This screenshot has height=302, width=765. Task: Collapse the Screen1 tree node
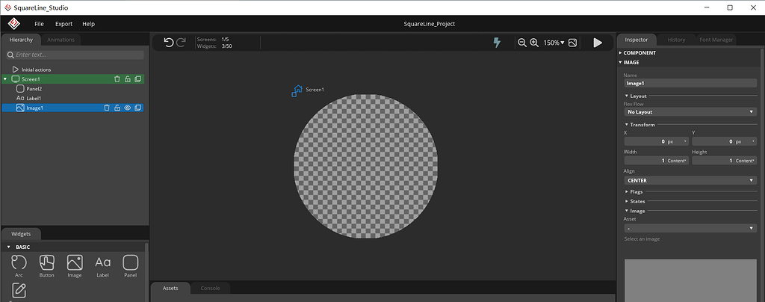tap(5, 79)
